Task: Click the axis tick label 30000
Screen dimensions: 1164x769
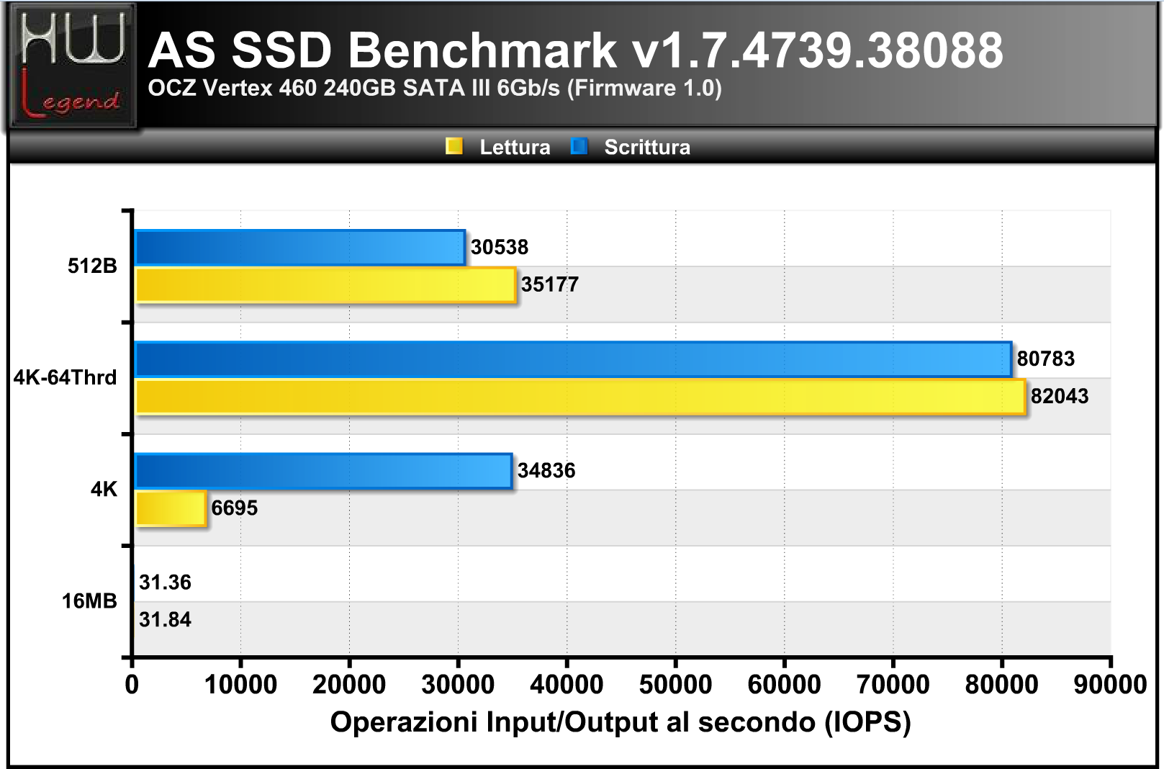Action: (458, 684)
